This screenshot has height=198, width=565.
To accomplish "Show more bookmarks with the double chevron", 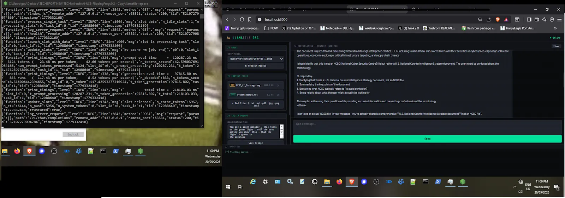I will (555, 28).
